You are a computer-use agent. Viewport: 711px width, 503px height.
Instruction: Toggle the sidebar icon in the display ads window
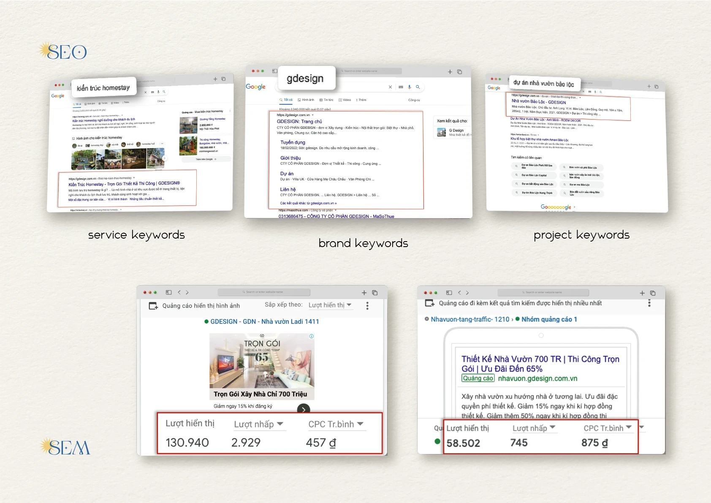(168, 292)
